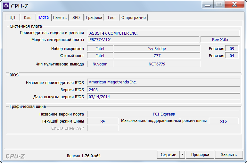
Task: Click the Закрыть button
Action: click(229, 155)
